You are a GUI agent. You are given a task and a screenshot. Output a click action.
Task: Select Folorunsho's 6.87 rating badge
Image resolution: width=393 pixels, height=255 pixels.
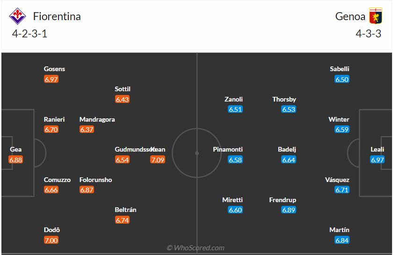coord(87,189)
